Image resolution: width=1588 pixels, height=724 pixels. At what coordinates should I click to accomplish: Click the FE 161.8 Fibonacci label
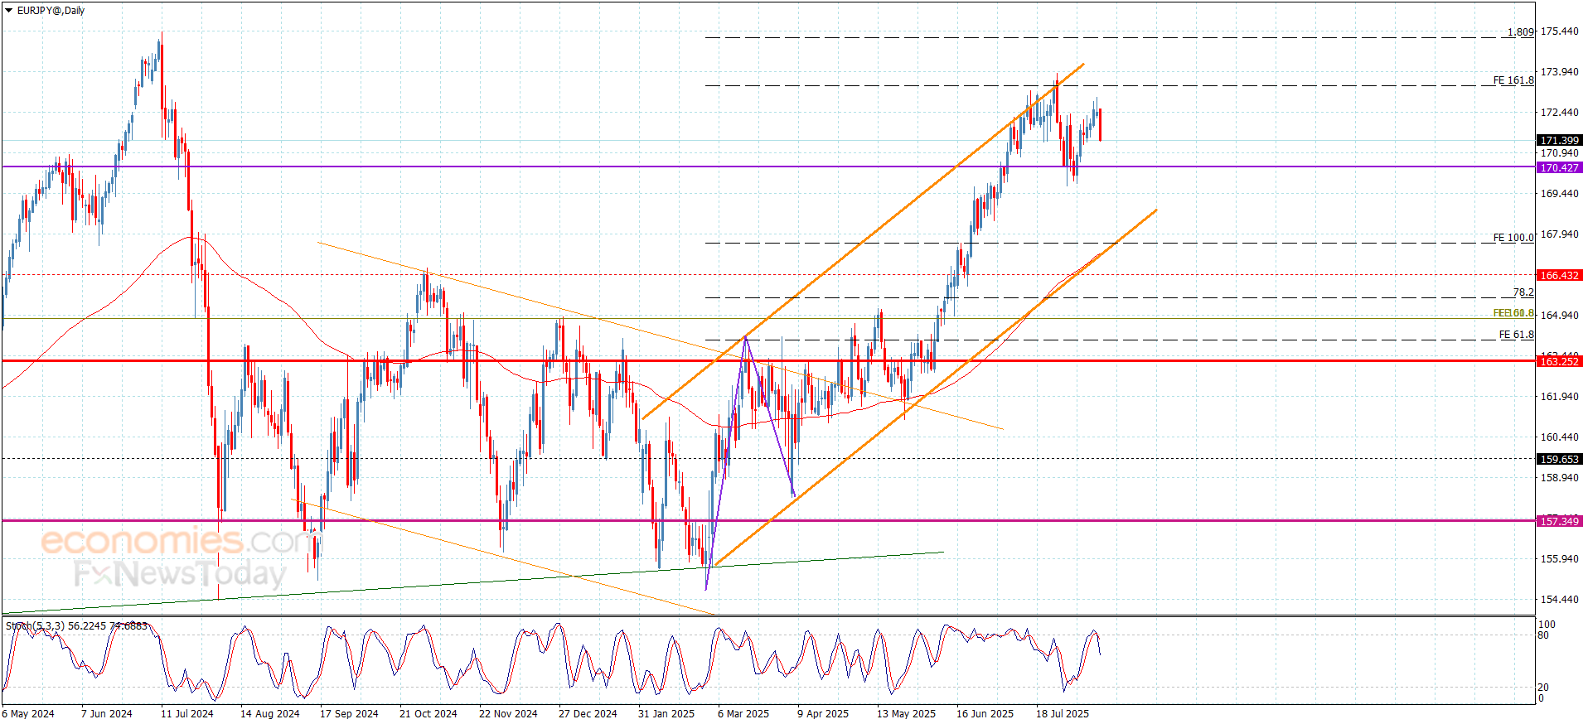pyautogui.click(x=1513, y=80)
